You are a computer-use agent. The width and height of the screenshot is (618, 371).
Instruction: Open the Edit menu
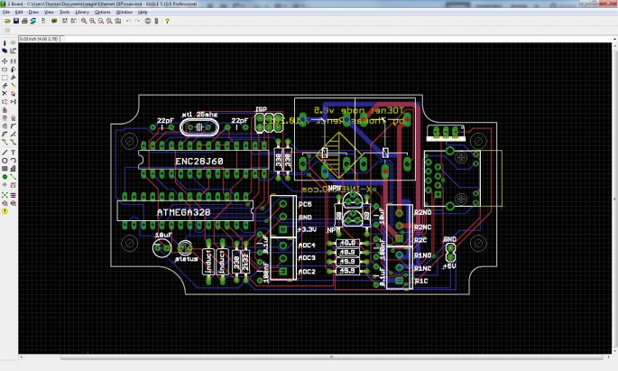click(19, 13)
